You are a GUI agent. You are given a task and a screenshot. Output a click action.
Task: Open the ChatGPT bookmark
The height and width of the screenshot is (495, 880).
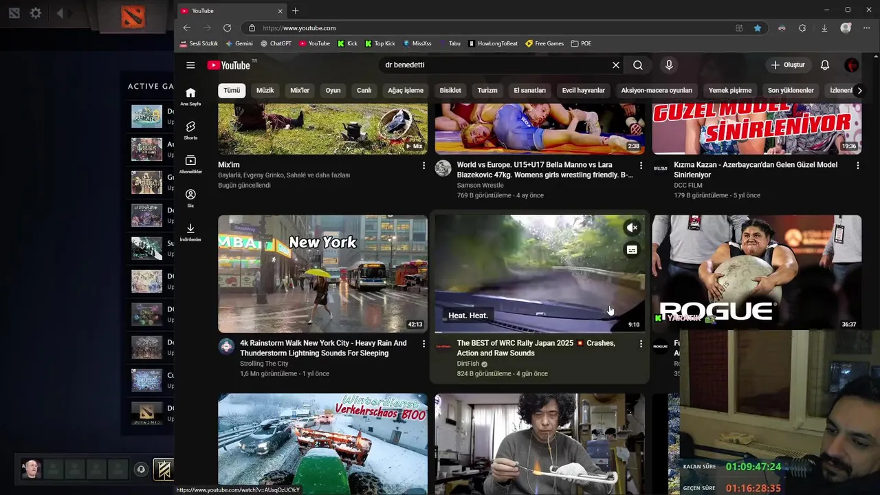[x=276, y=43]
